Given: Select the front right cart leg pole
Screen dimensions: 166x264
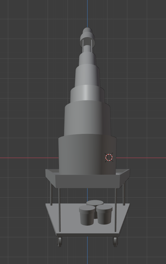Looking at the screenshot, I should coord(115,210).
